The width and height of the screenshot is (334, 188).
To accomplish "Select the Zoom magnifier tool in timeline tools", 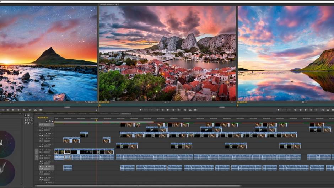I will tap(32, 123).
